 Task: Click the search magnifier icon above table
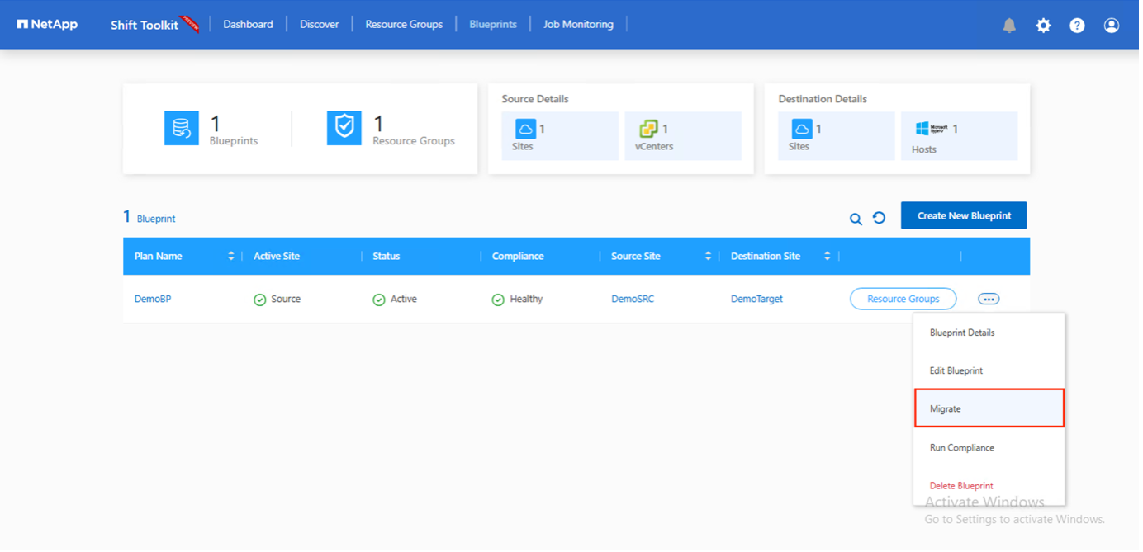[856, 219]
